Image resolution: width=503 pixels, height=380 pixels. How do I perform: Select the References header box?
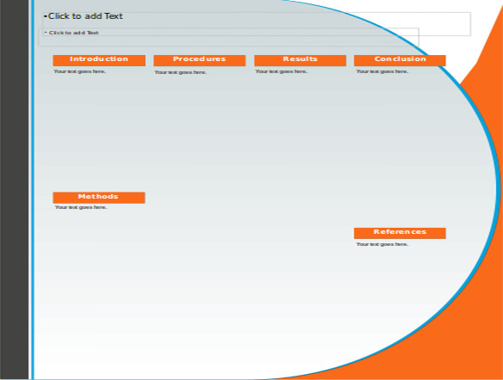(400, 233)
